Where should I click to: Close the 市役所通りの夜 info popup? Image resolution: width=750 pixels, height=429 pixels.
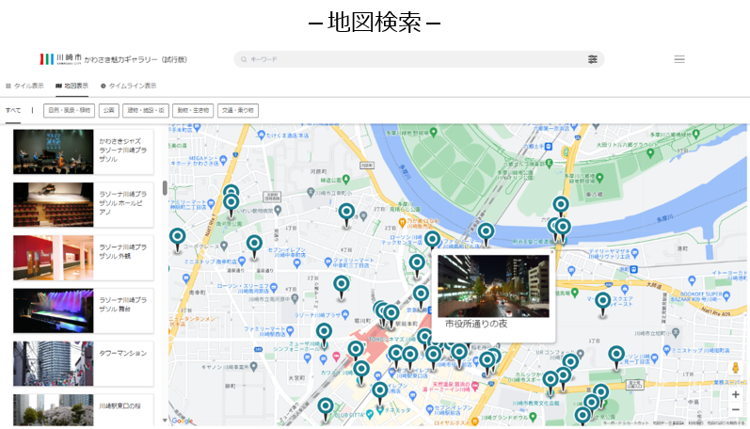pyautogui.click(x=551, y=251)
